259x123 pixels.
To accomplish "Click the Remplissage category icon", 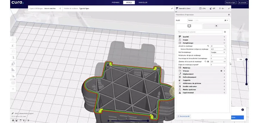I will [x=180, y=43].
